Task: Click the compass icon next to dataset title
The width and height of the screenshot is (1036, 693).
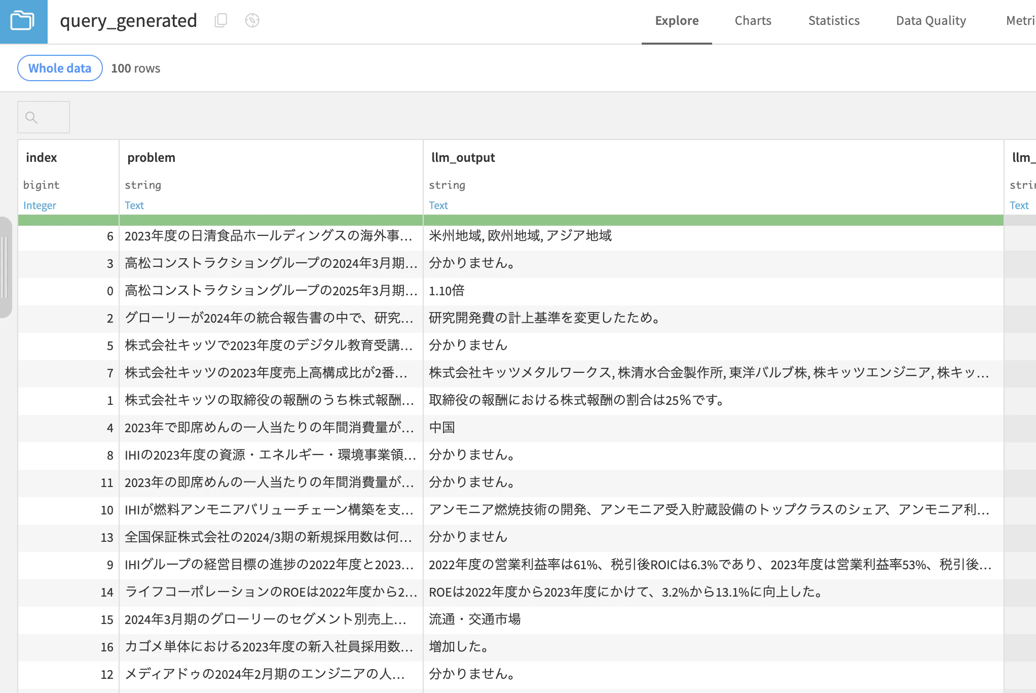Action: 252,20
